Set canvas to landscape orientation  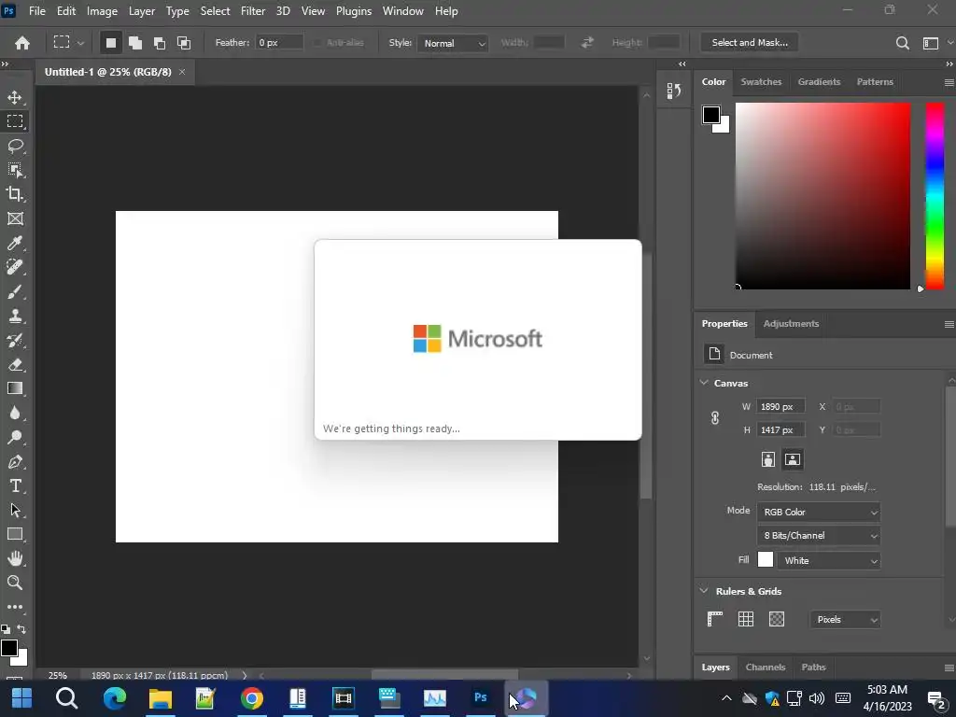[793, 459]
